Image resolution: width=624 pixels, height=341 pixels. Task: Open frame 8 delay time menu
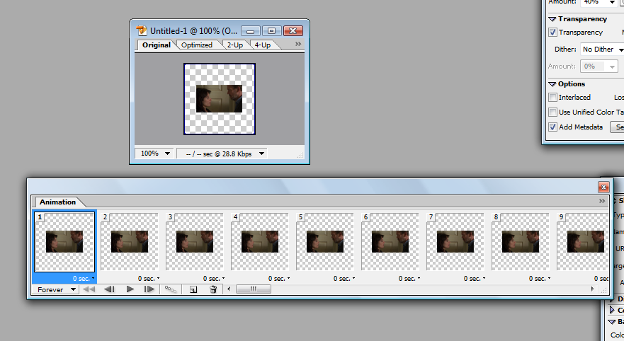click(x=540, y=279)
